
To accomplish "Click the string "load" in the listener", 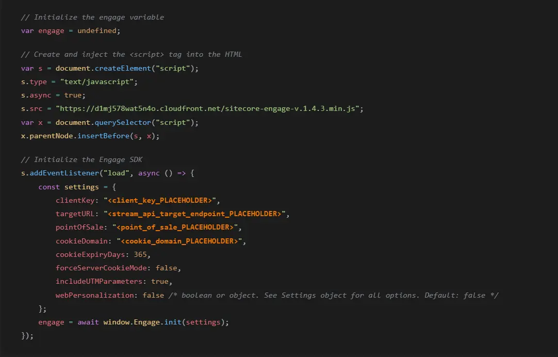I will [117, 173].
